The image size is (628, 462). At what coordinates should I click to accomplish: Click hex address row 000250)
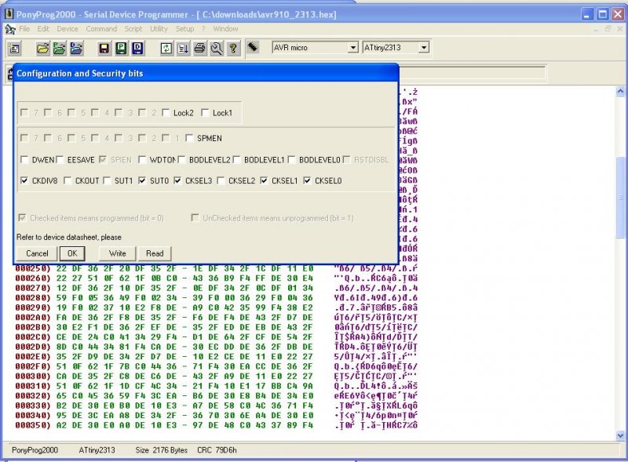click(x=33, y=268)
